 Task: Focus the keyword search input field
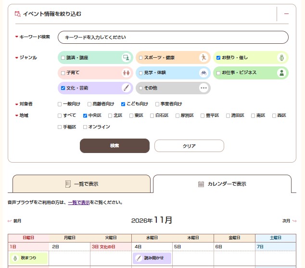173,38
